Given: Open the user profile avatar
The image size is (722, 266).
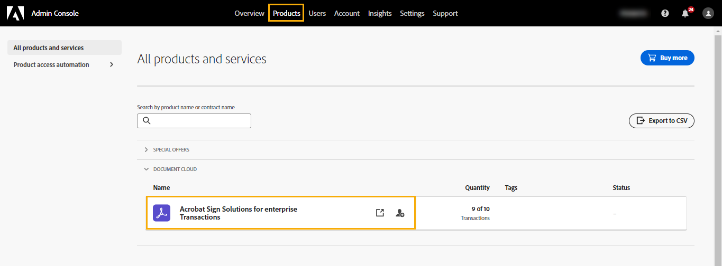Looking at the screenshot, I should coord(708,13).
